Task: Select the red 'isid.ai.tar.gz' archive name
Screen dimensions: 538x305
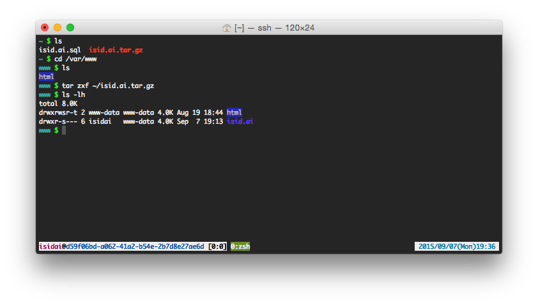Action: point(116,50)
